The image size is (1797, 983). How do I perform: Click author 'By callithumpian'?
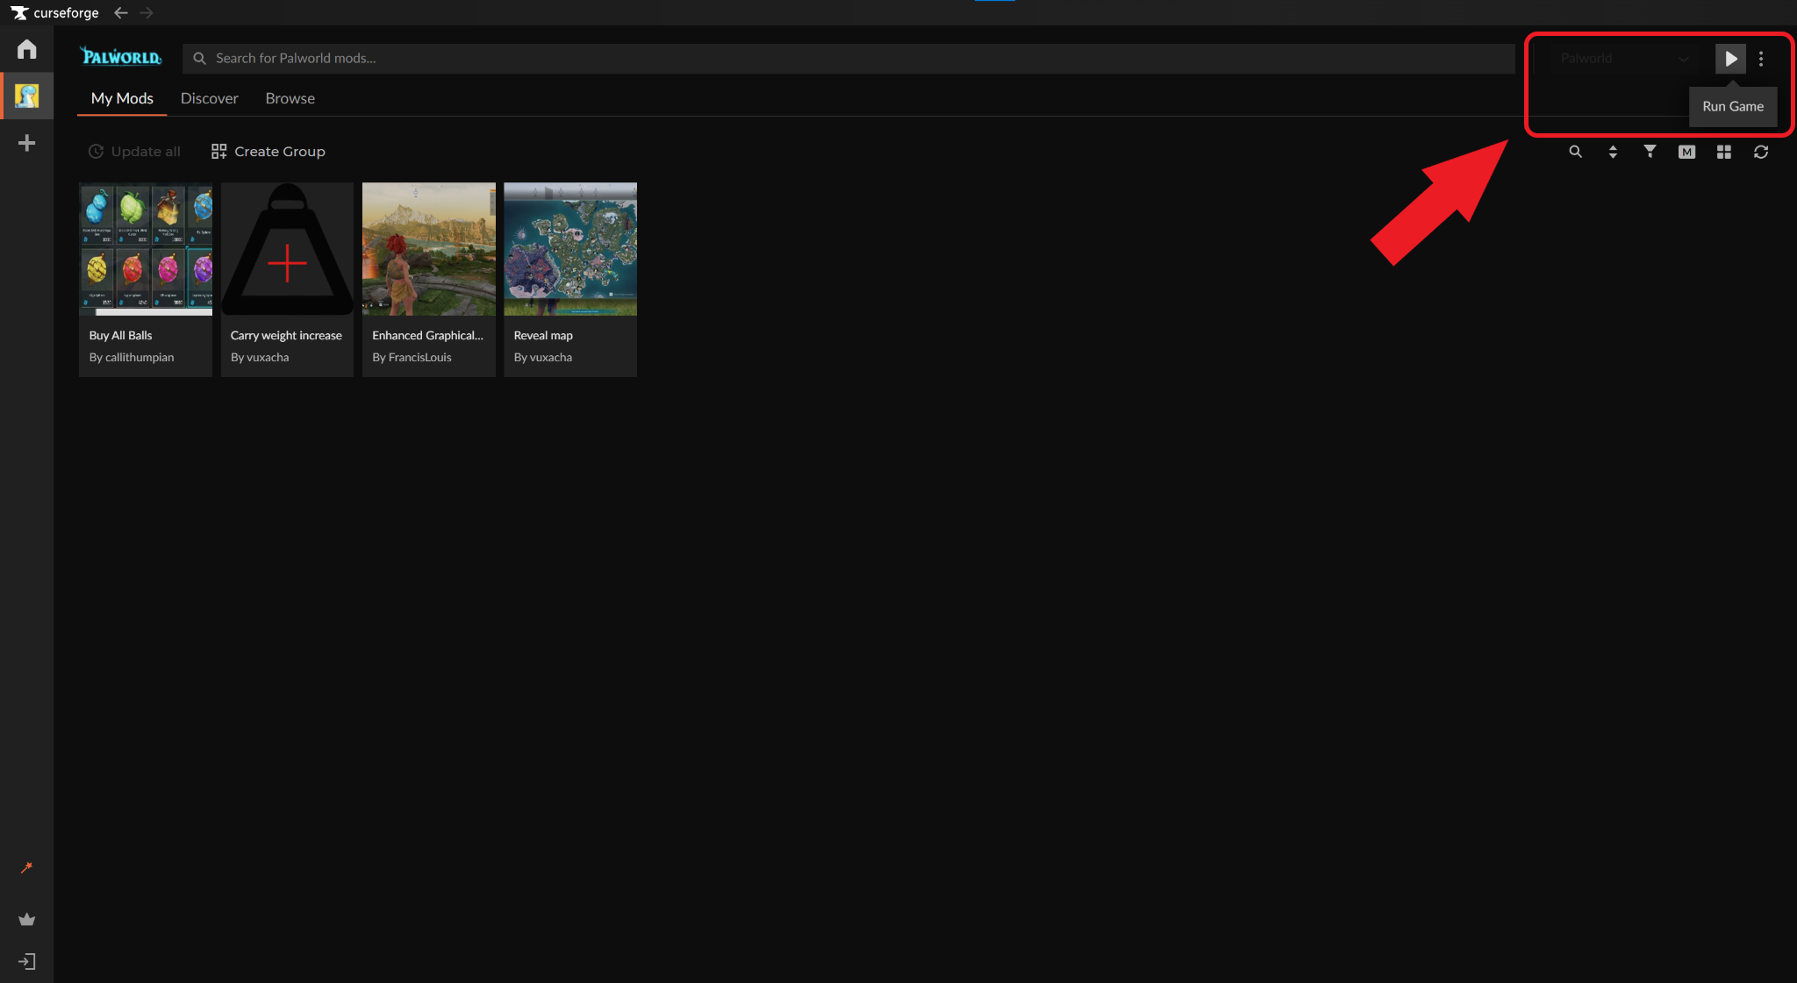pos(132,357)
